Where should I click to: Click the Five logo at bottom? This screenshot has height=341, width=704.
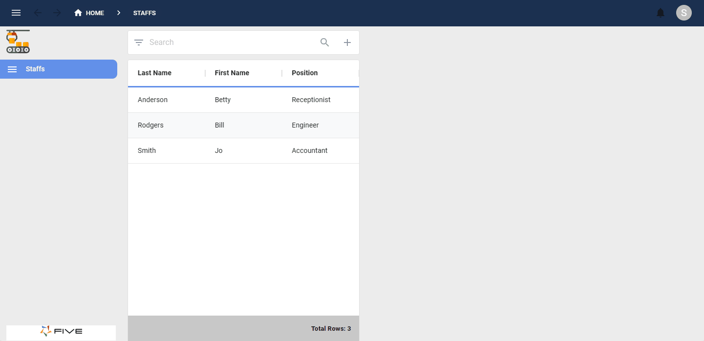pos(61,331)
